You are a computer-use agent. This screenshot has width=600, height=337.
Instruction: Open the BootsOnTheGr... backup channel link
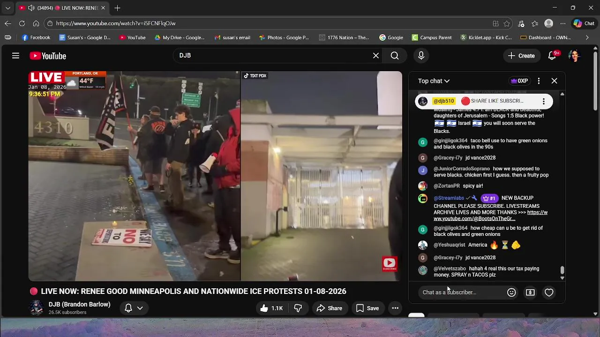(490, 215)
